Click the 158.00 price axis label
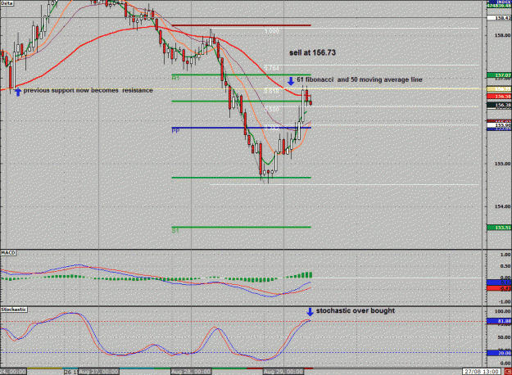This screenshot has height=375, width=512. (502, 35)
